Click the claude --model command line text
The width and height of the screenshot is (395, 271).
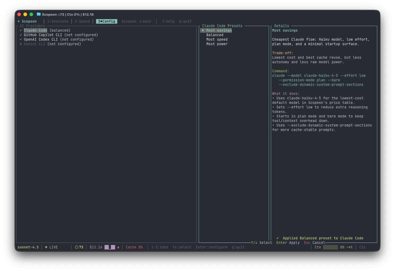319,75
